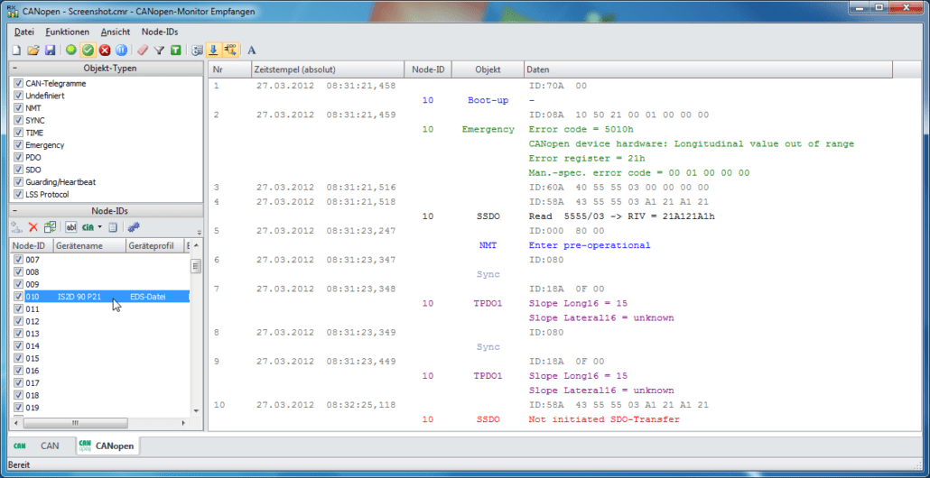Collapse the Objekt-Typen panel
Image resolution: width=930 pixels, height=478 pixels.
(x=15, y=69)
